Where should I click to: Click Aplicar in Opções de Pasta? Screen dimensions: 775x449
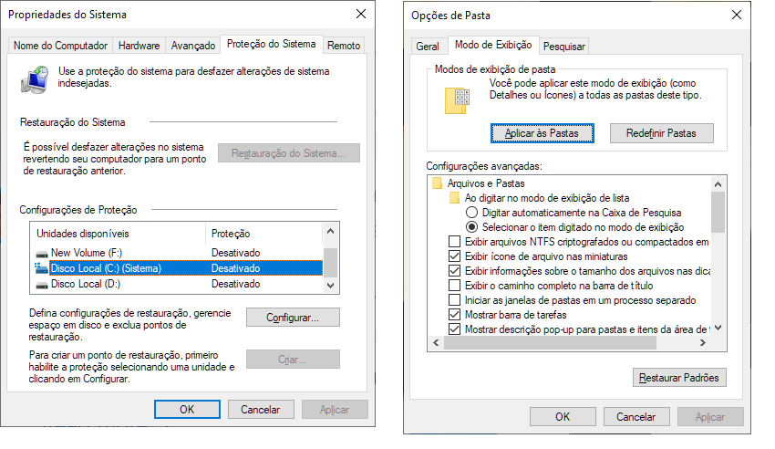tap(710, 417)
